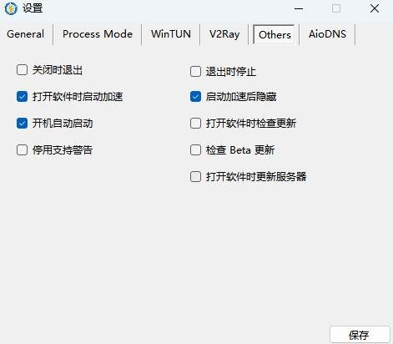Tick the 停用支持警告 checkbox
The width and height of the screenshot is (393, 344).
click(22, 150)
